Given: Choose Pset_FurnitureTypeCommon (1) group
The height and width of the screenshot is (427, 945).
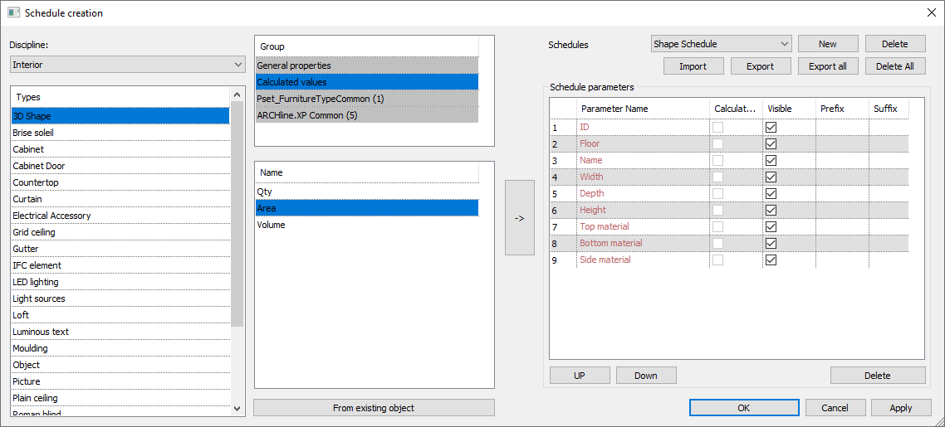Looking at the screenshot, I should tap(366, 99).
